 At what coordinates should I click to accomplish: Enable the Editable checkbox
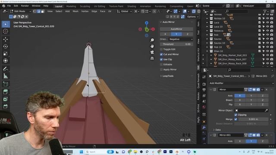click(161, 65)
